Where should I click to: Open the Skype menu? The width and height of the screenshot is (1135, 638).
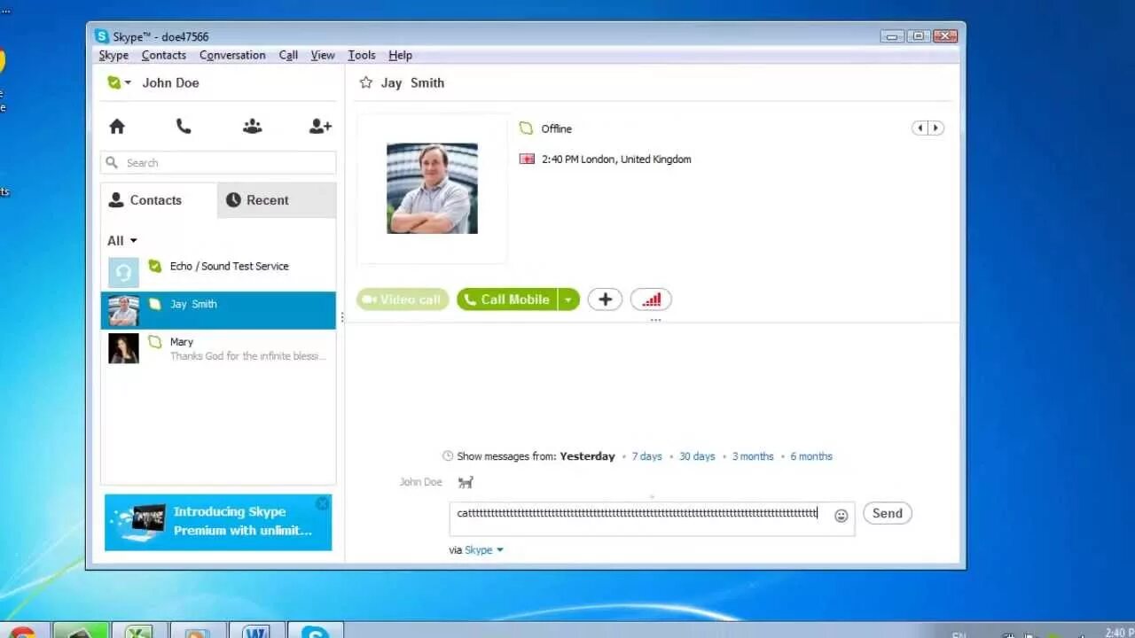[113, 55]
